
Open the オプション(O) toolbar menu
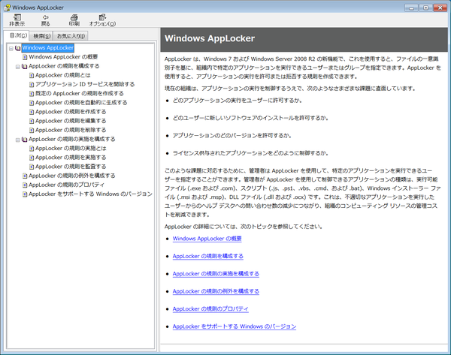click(102, 20)
